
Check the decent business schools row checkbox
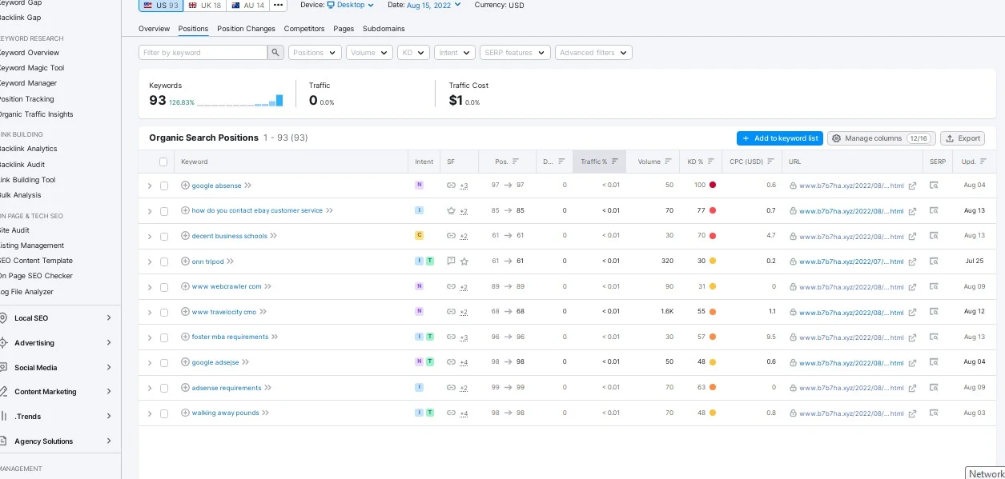[x=163, y=237]
